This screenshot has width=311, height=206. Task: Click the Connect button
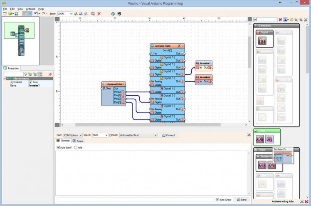coord(169,135)
